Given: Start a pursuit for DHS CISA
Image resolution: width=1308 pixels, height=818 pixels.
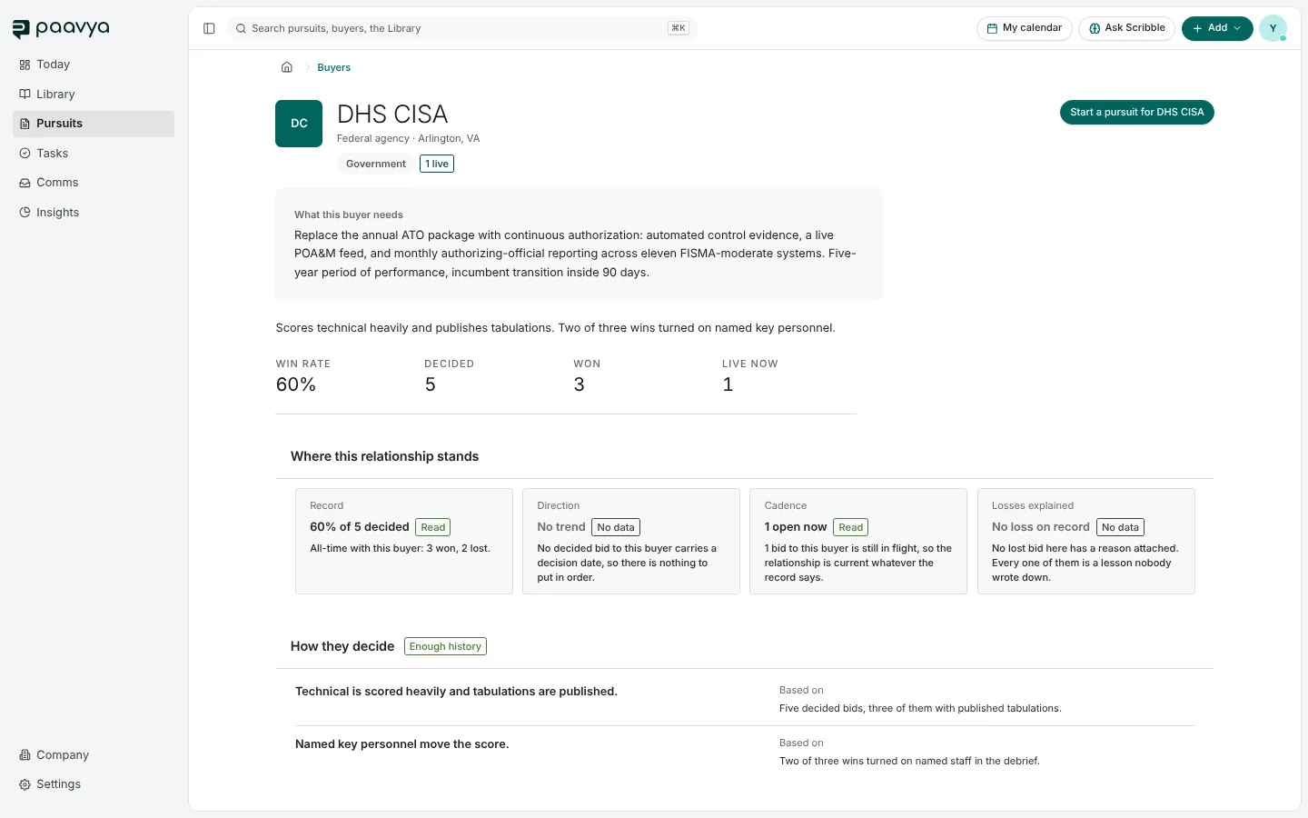Looking at the screenshot, I should 1137,113.
